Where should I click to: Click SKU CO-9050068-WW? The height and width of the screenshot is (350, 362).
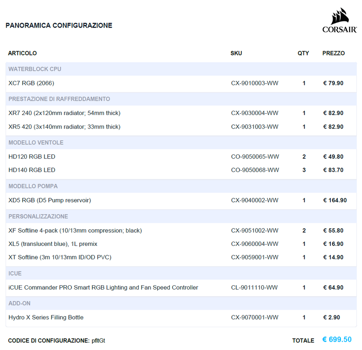coord(255,170)
